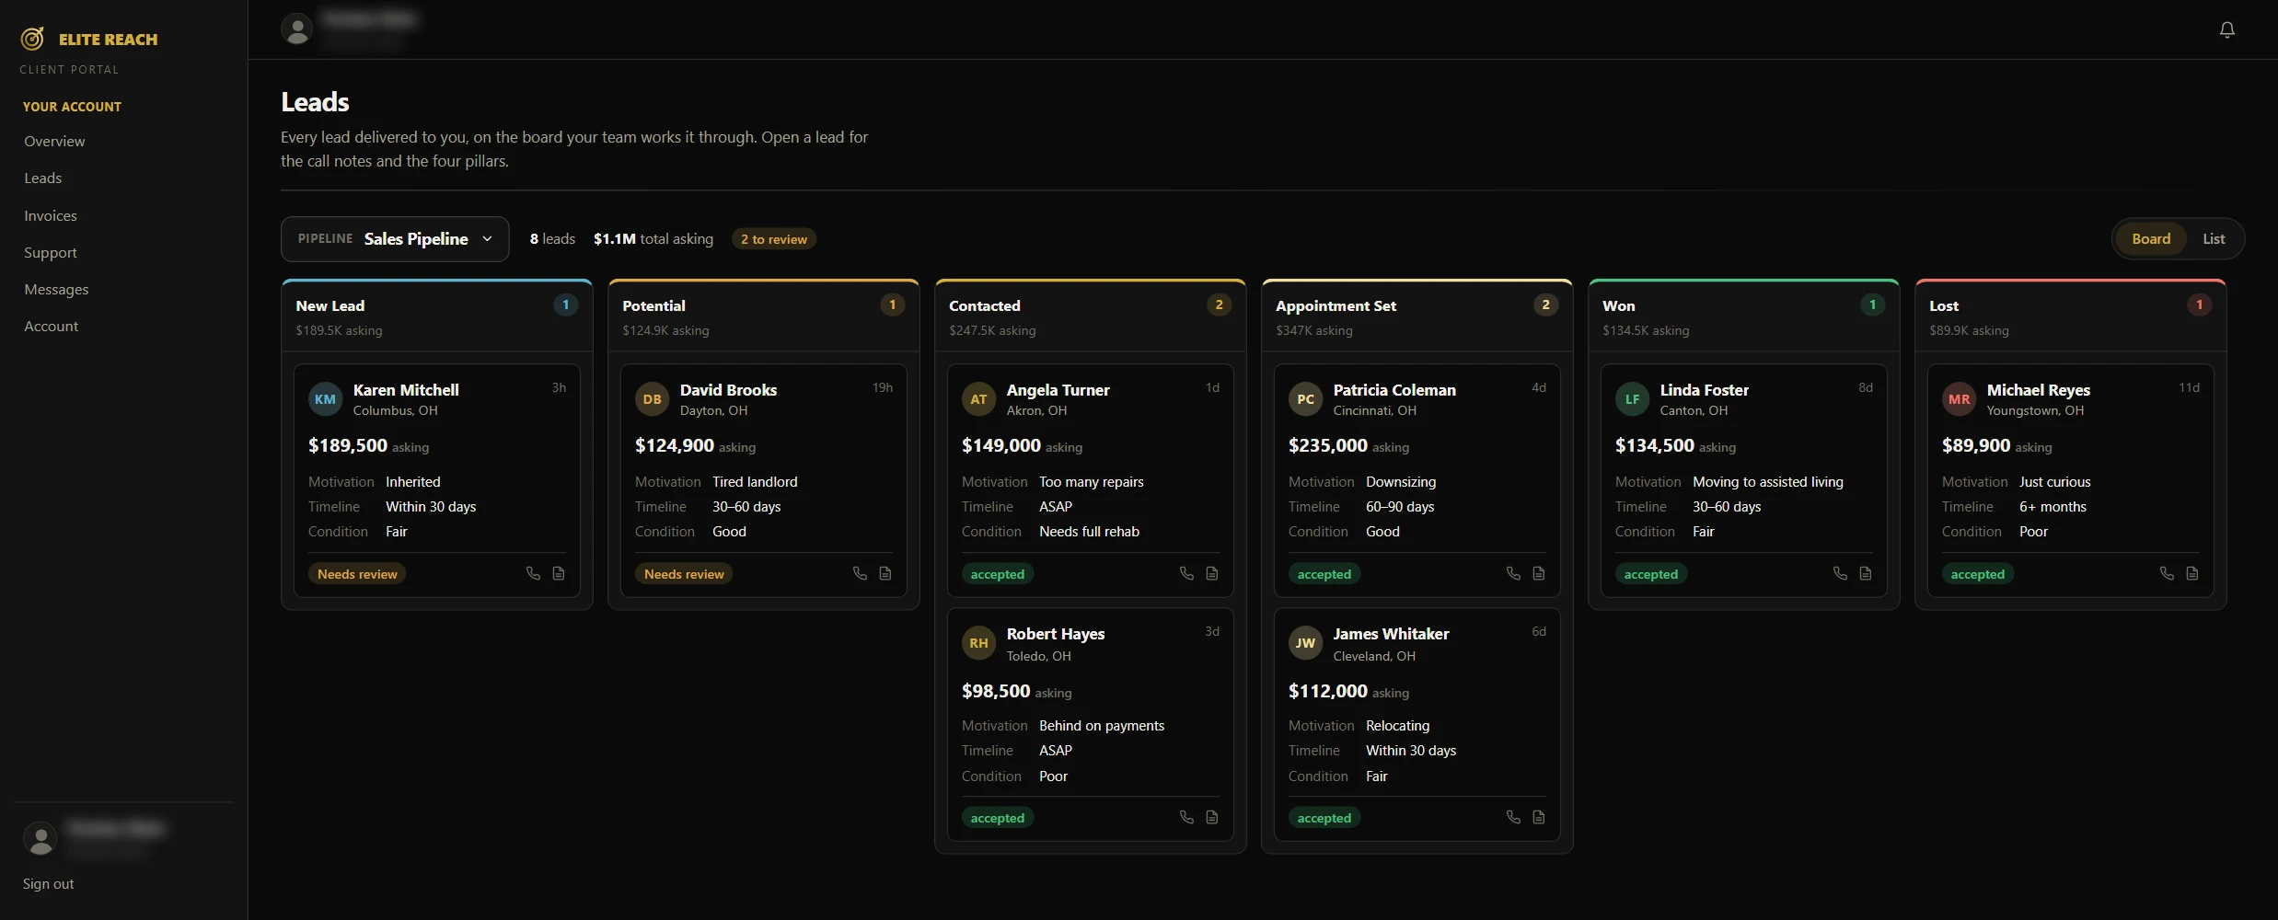Screen dimensions: 2278x920
Task: Click Robert Hayes' phone icon
Action: pos(1186,817)
